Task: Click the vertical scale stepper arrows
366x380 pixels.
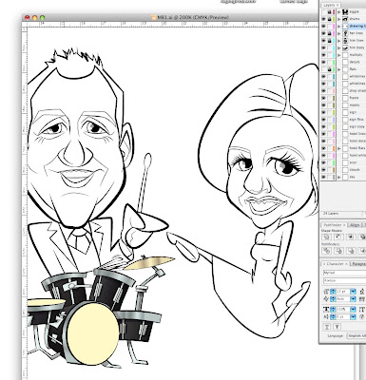Action: [333, 309]
